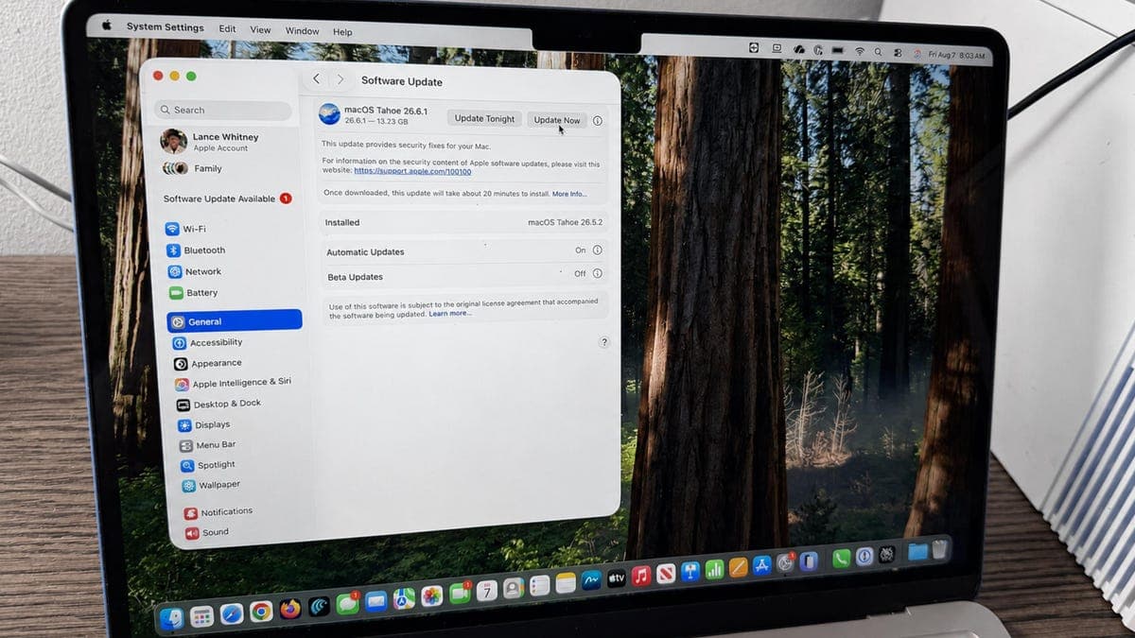Open Apple Intelligence & Siri settings
This screenshot has width=1135, height=638.
pos(233,383)
